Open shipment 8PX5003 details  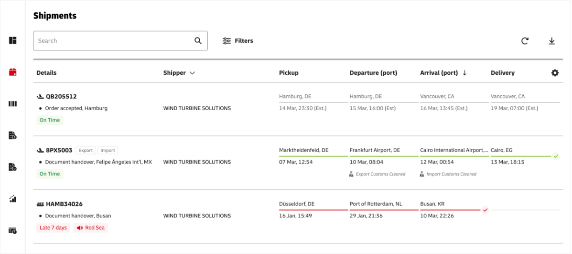pos(59,150)
